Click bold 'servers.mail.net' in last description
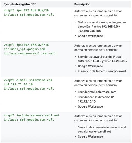The image size is (132, 143). [100, 132]
